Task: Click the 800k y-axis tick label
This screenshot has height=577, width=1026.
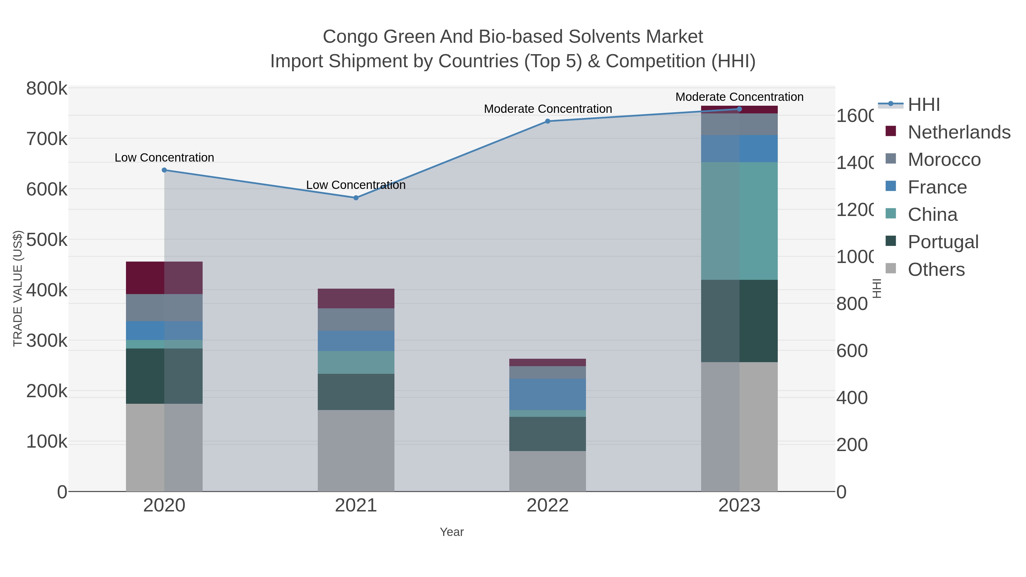Action: [47, 89]
